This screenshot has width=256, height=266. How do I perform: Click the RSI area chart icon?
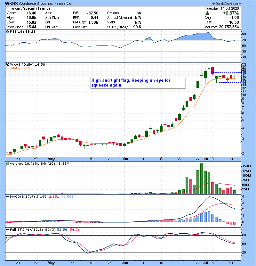(x=7, y=31)
